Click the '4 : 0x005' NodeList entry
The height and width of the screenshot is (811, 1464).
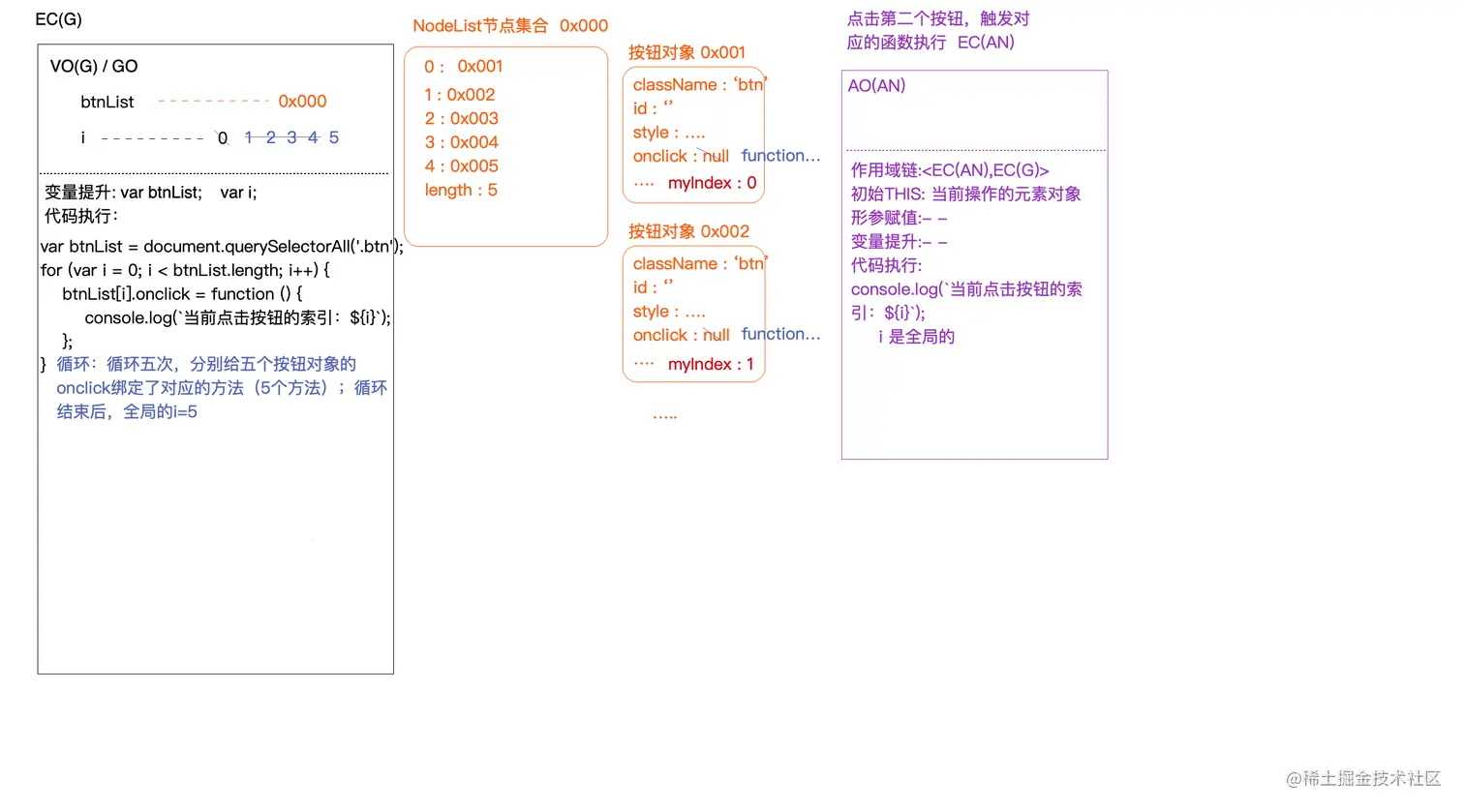coord(462,165)
